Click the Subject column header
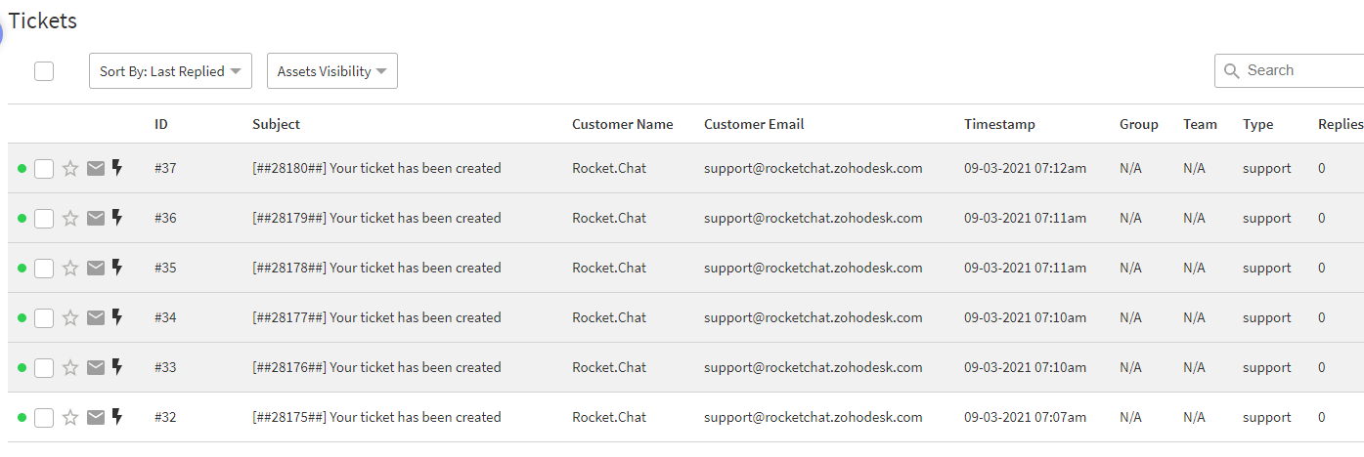The height and width of the screenshot is (457, 1364). (x=276, y=124)
